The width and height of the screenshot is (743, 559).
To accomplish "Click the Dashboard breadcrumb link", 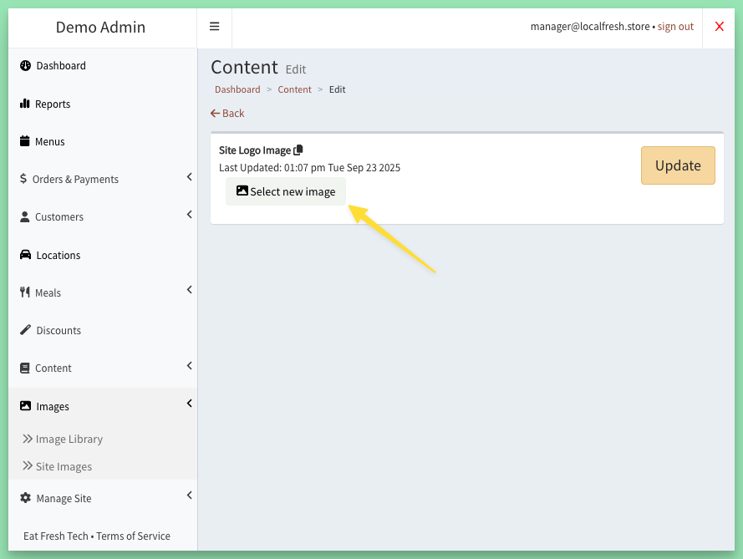I will coord(237,89).
